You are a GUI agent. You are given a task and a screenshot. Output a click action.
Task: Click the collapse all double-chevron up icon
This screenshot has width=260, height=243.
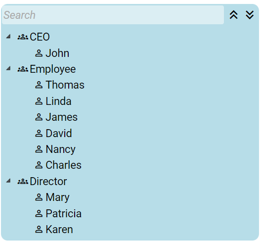tap(234, 15)
